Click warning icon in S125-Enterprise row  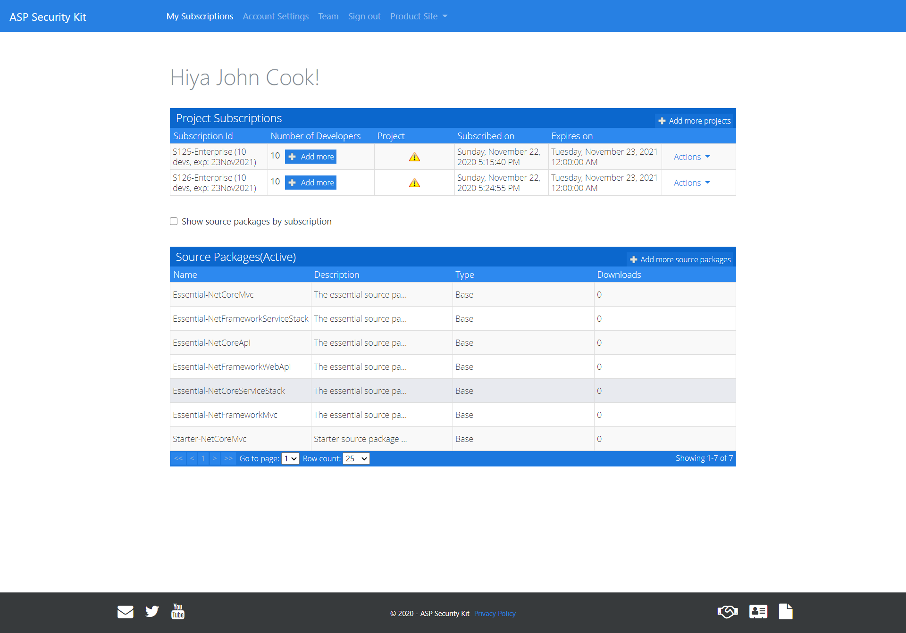414,157
